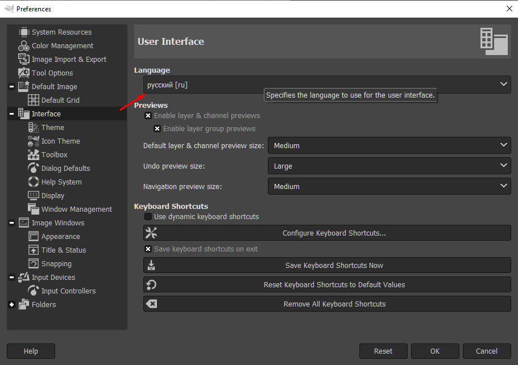Click the Image Import & Export icon
The image size is (518, 365).
(24, 59)
